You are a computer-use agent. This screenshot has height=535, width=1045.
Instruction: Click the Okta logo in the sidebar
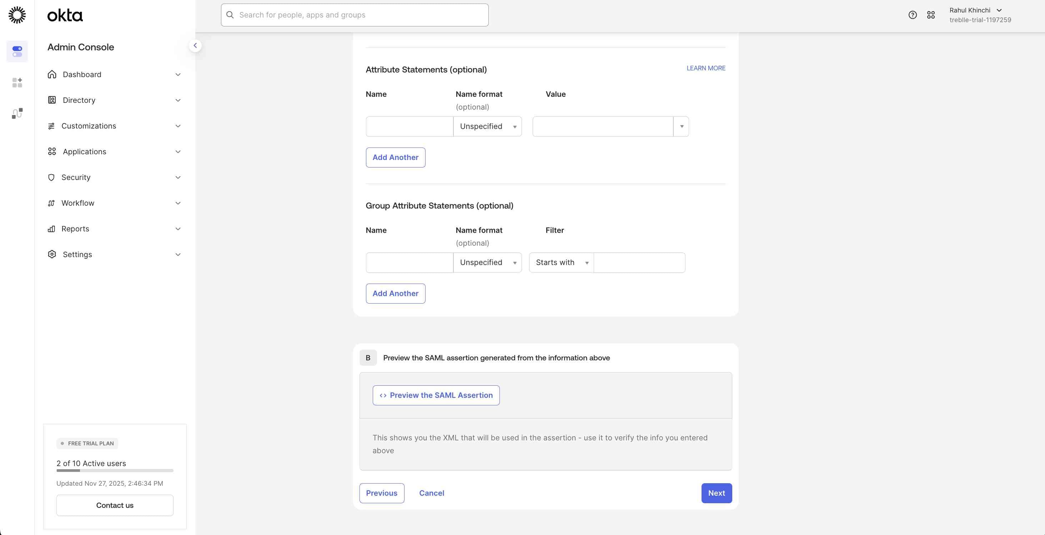pyautogui.click(x=65, y=15)
